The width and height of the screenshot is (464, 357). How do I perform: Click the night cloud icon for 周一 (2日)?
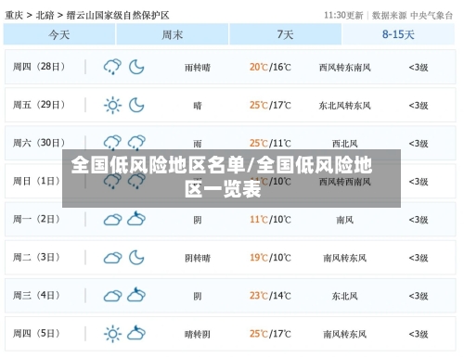point(136,218)
